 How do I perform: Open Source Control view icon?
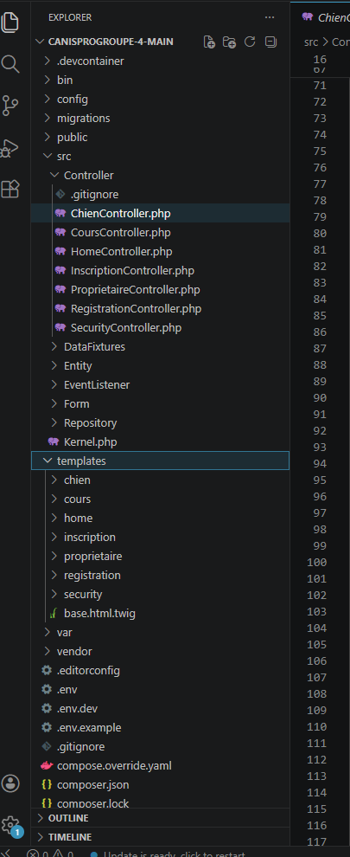[10, 106]
